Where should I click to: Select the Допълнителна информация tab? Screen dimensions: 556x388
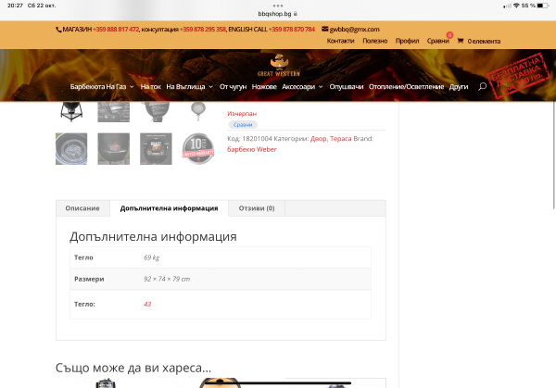point(170,208)
